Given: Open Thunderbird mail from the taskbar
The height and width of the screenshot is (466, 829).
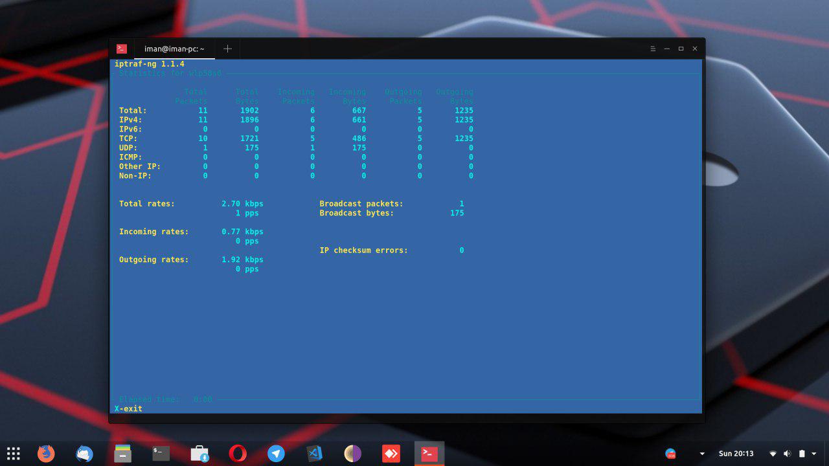Looking at the screenshot, I should click(84, 454).
